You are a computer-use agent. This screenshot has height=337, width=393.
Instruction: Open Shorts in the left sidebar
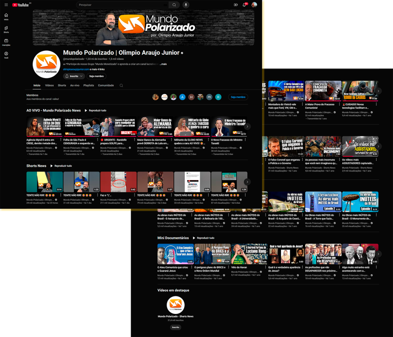coord(6,30)
